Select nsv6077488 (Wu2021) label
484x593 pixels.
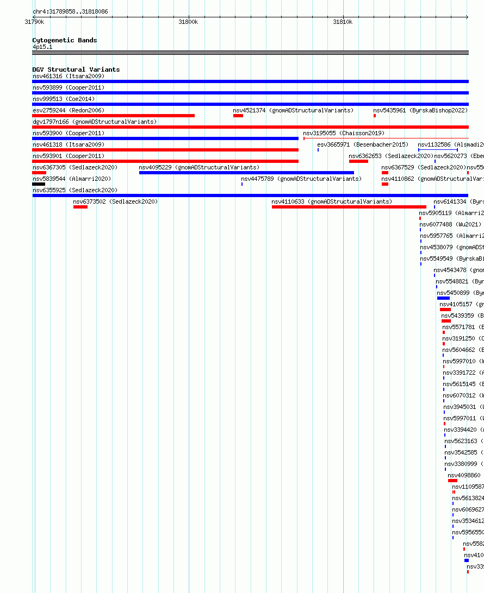450,224
